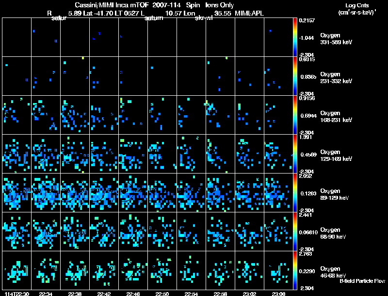Viewport: 388px width, 296px height.
Task: Click the 2.441 color scale value
Action: [x=306, y=215]
